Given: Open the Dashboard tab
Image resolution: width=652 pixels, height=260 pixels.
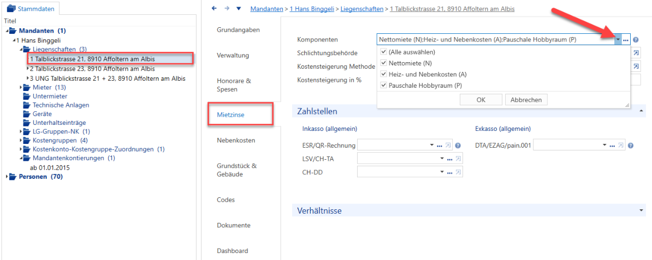Looking at the screenshot, I should point(233,251).
